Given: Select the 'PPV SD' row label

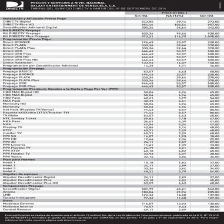Looking at the screenshot, I should coord(9,136).
